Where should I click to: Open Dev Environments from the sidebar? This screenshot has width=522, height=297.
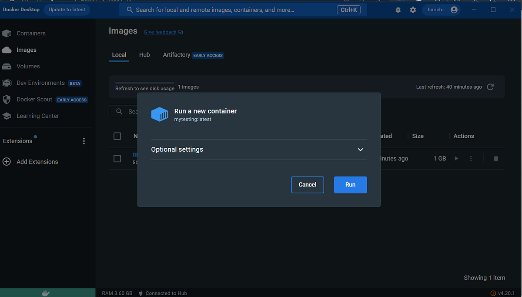click(x=40, y=83)
